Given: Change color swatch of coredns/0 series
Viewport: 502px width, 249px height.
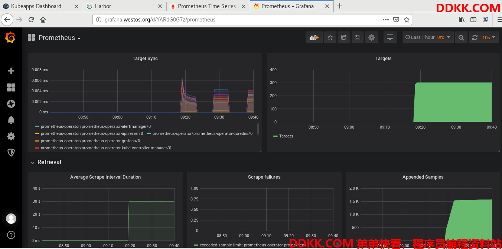Looking at the screenshot, I should (149, 134).
